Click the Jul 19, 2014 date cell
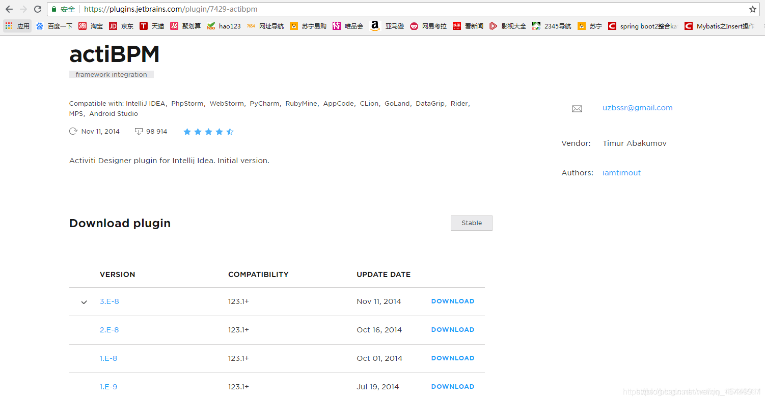Viewport: 765px width, 401px height. pyautogui.click(x=378, y=387)
